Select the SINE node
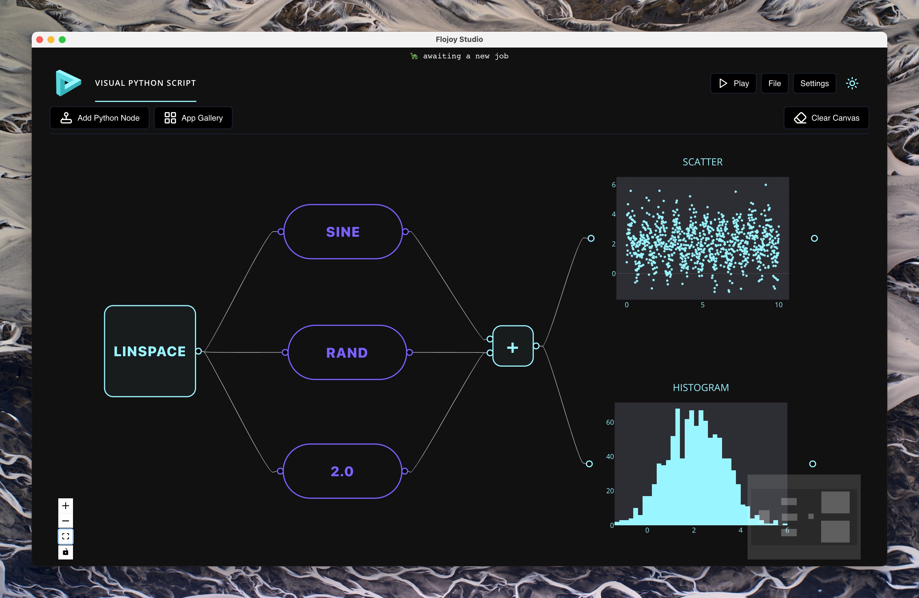919x598 pixels. click(x=343, y=232)
